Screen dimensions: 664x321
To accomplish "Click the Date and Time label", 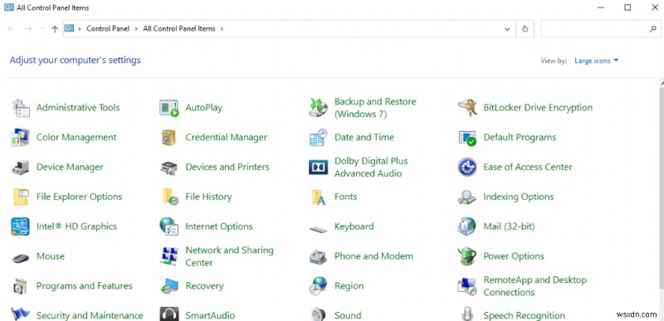I will tap(364, 138).
